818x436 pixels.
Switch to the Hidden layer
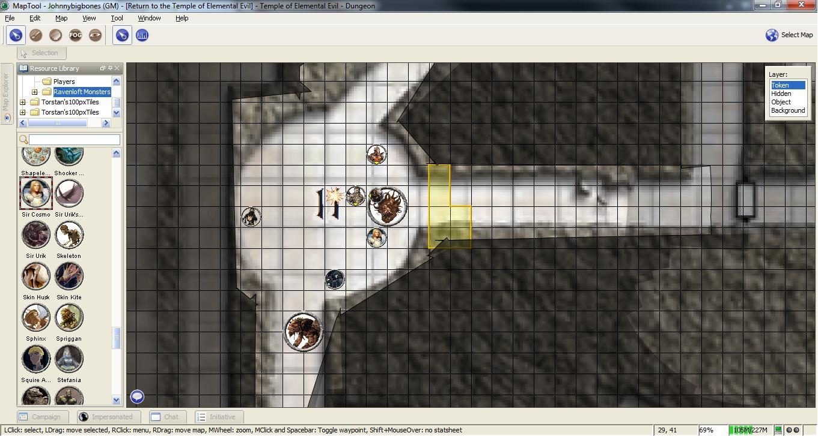(x=787, y=94)
